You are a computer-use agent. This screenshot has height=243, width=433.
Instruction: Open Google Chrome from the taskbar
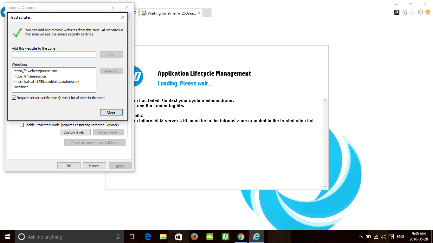tap(241, 236)
